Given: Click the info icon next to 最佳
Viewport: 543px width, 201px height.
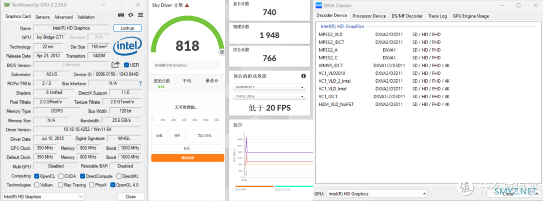Looking at the screenshot, I should pyautogui.click(x=216, y=81).
